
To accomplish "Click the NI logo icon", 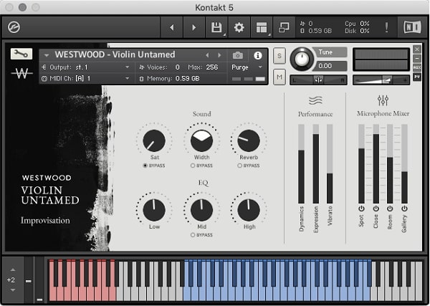I will click(412, 27).
